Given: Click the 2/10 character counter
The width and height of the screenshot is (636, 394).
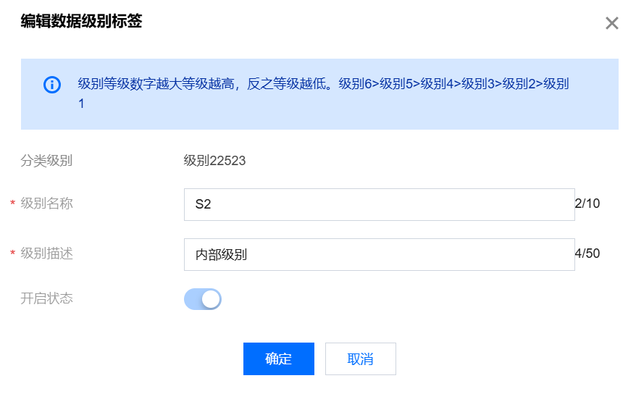Looking at the screenshot, I should tap(587, 203).
